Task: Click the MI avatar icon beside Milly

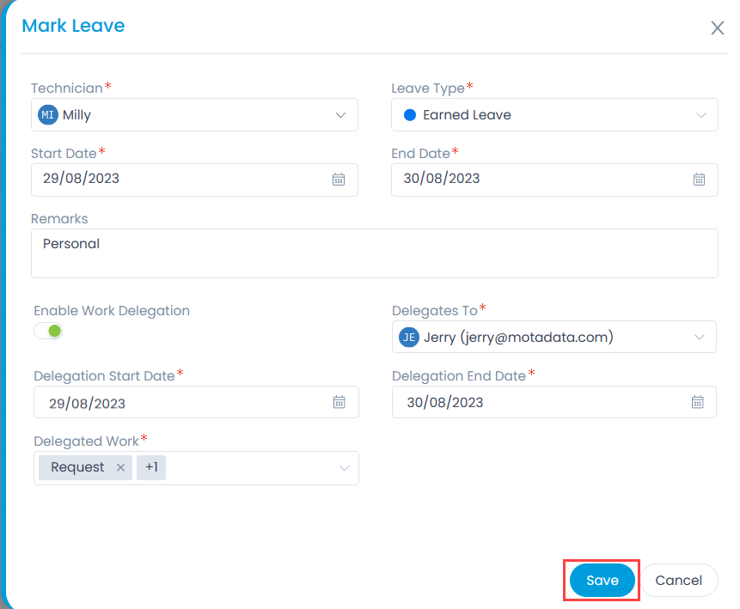Action: [48, 115]
